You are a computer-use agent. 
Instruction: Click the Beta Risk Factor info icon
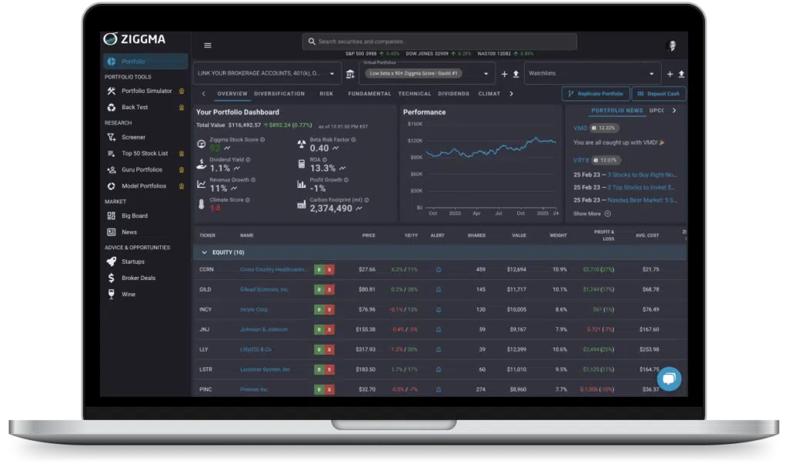click(x=353, y=140)
